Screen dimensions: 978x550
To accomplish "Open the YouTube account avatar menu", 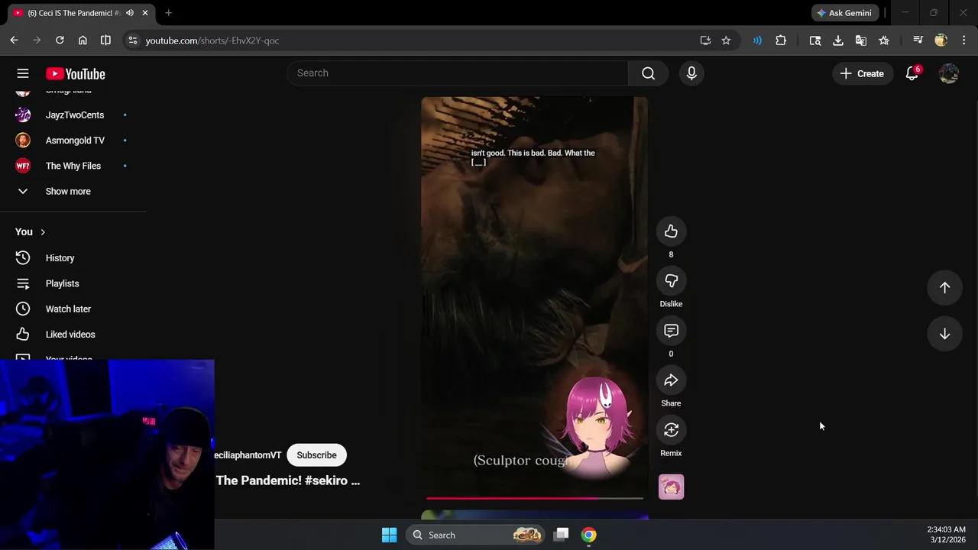I will (x=949, y=73).
